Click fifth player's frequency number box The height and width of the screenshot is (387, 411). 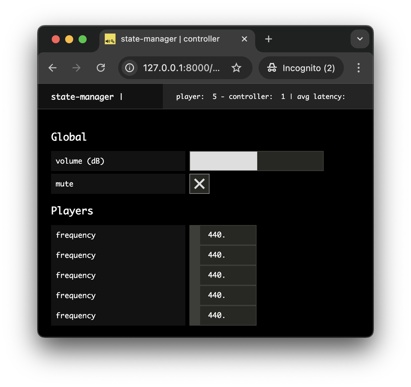(228, 316)
